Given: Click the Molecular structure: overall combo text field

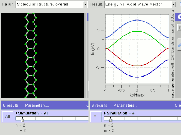Looking at the screenshot, I should 50,4.
